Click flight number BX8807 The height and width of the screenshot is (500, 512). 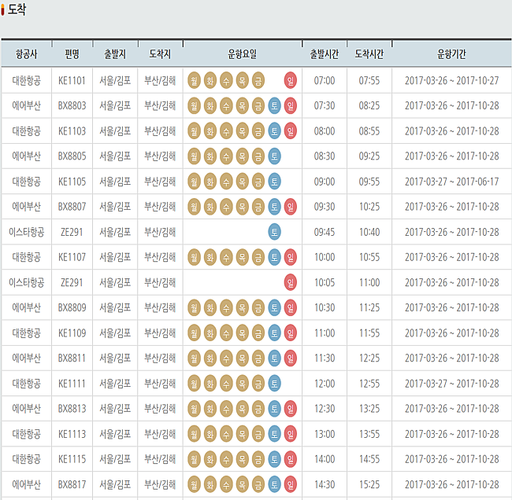(72, 207)
